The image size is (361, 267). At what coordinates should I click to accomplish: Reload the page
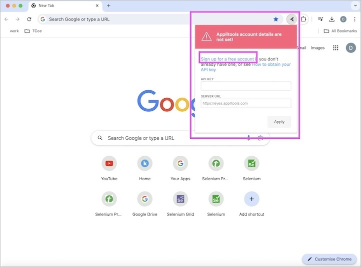tap(29, 19)
